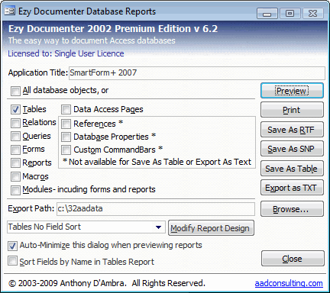The image size is (330, 293).
Task: Click the Close button
Action: point(293,259)
